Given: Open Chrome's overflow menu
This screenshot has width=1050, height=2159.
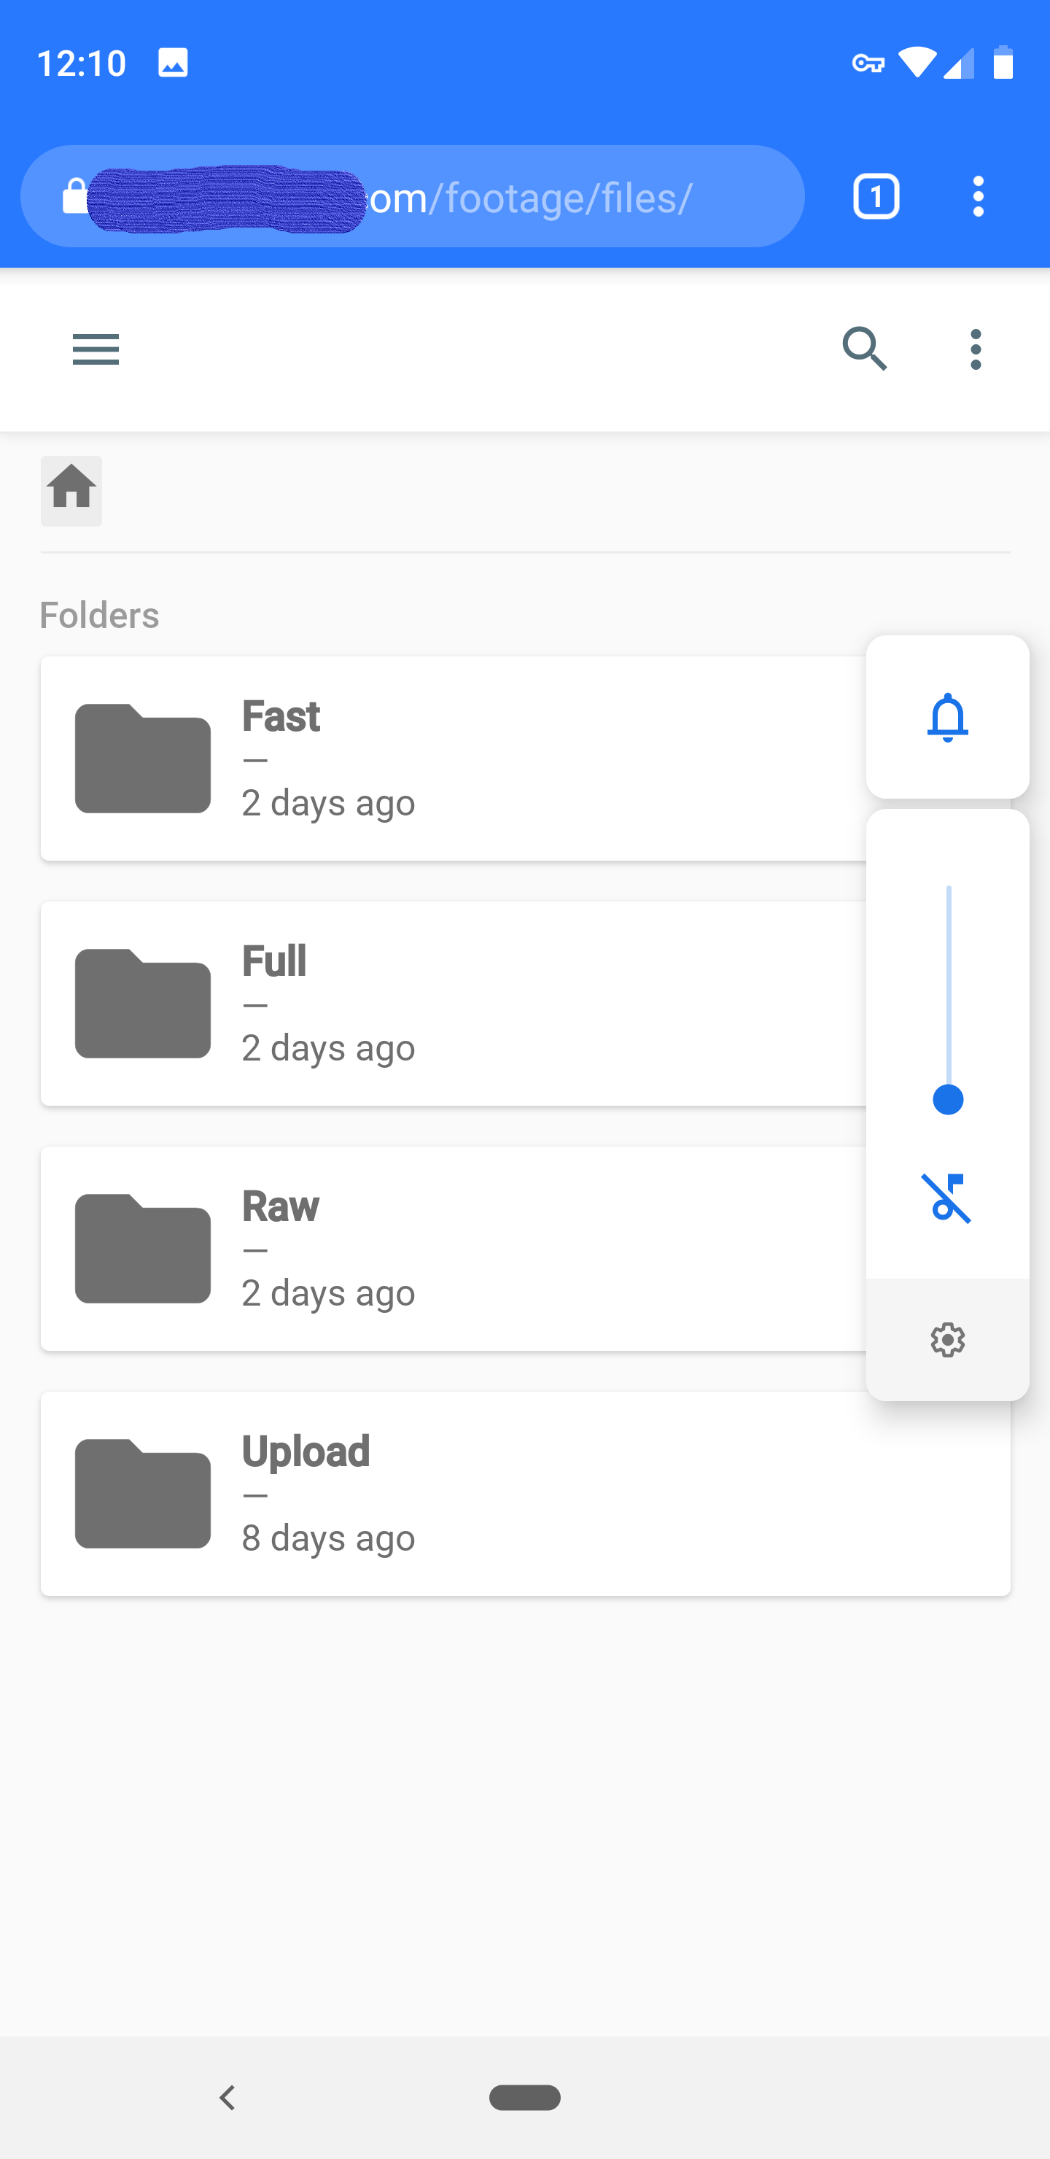Looking at the screenshot, I should pyautogui.click(x=978, y=197).
